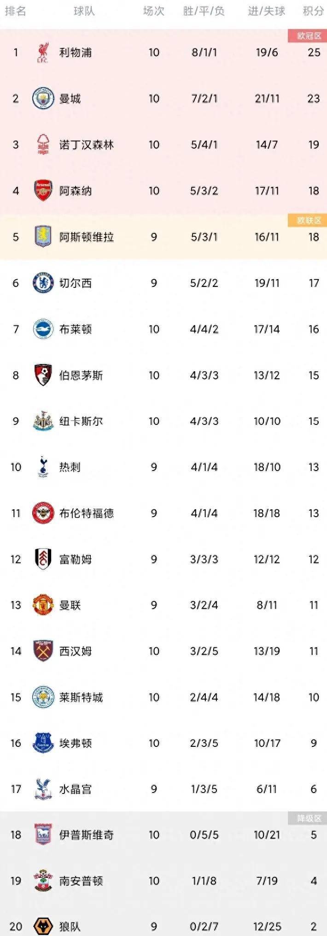The image size is (327, 936).
Task: Click the Everton club badge
Action: click(x=43, y=743)
